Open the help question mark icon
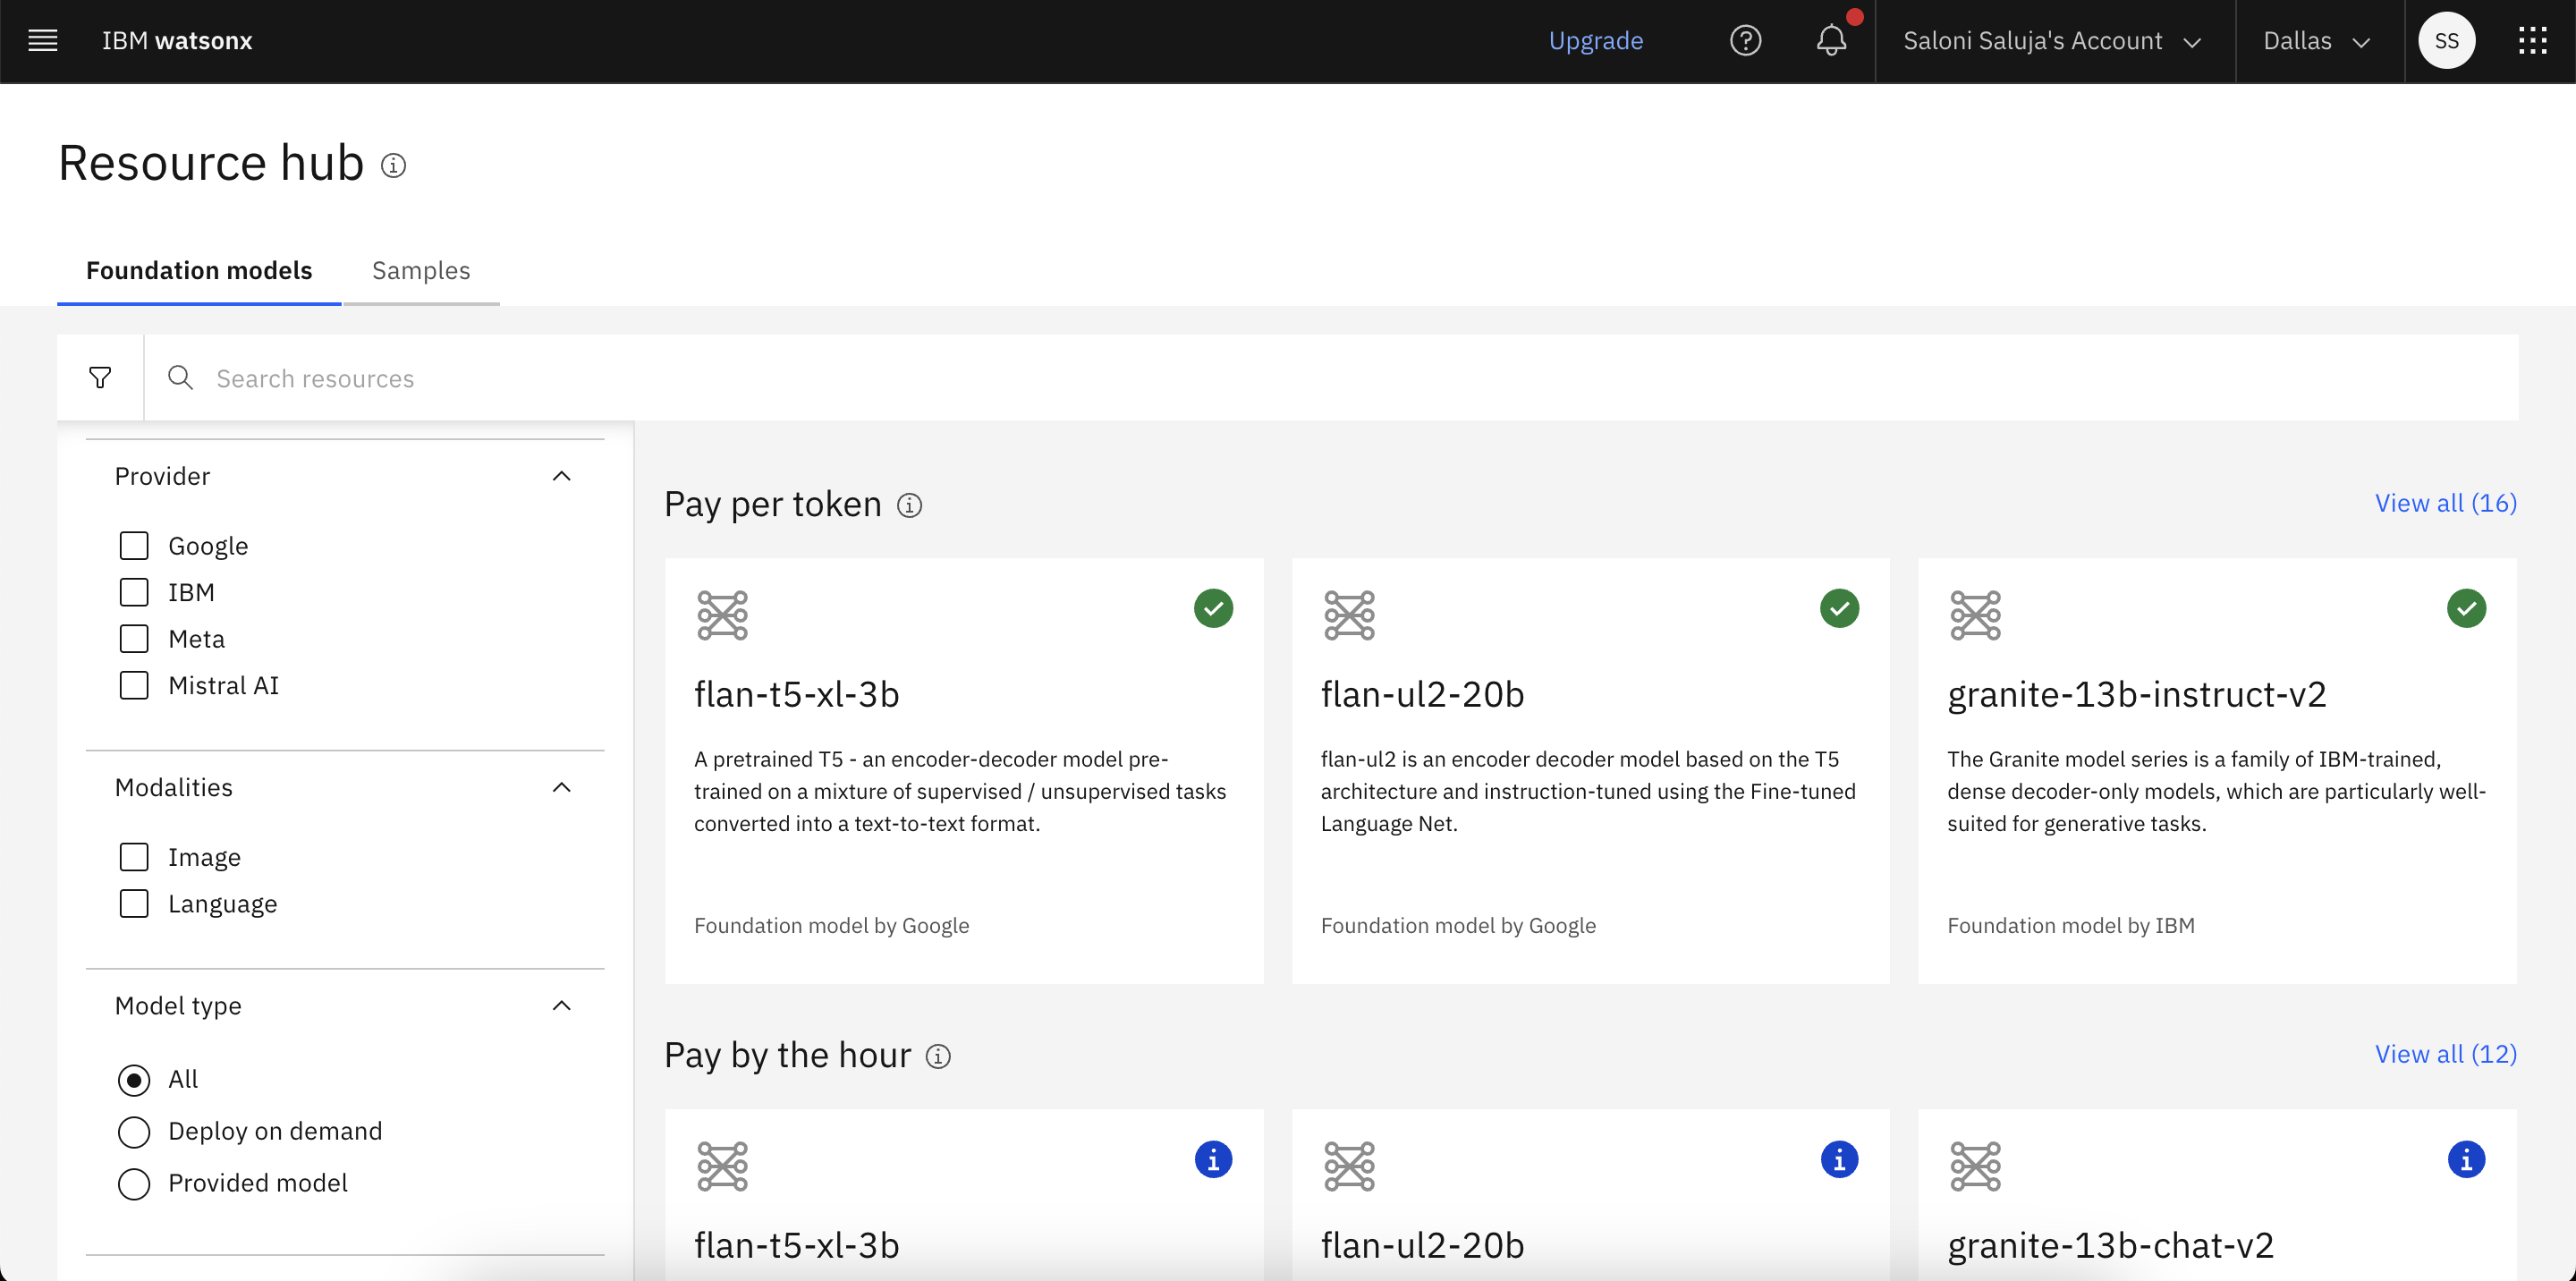This screenshot has height=1281, width=2576. 1745,41
